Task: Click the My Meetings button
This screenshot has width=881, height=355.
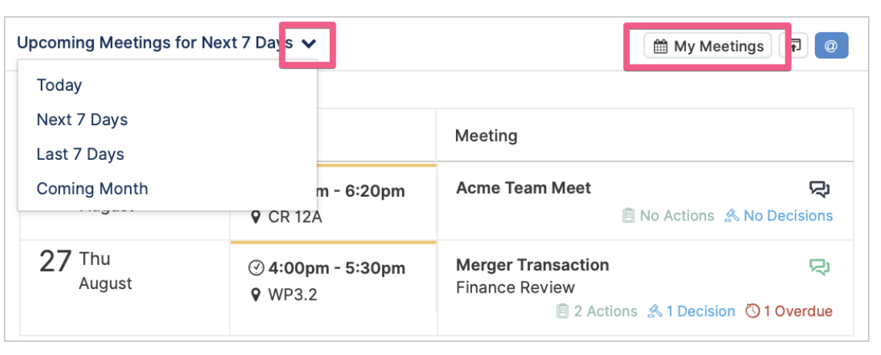Action: (x=708, y=46)
